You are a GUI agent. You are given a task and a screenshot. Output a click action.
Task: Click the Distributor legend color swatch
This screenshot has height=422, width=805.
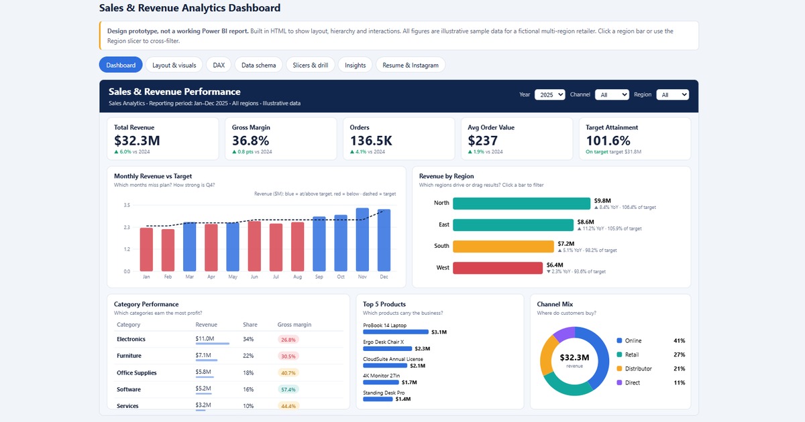(619, 369)
